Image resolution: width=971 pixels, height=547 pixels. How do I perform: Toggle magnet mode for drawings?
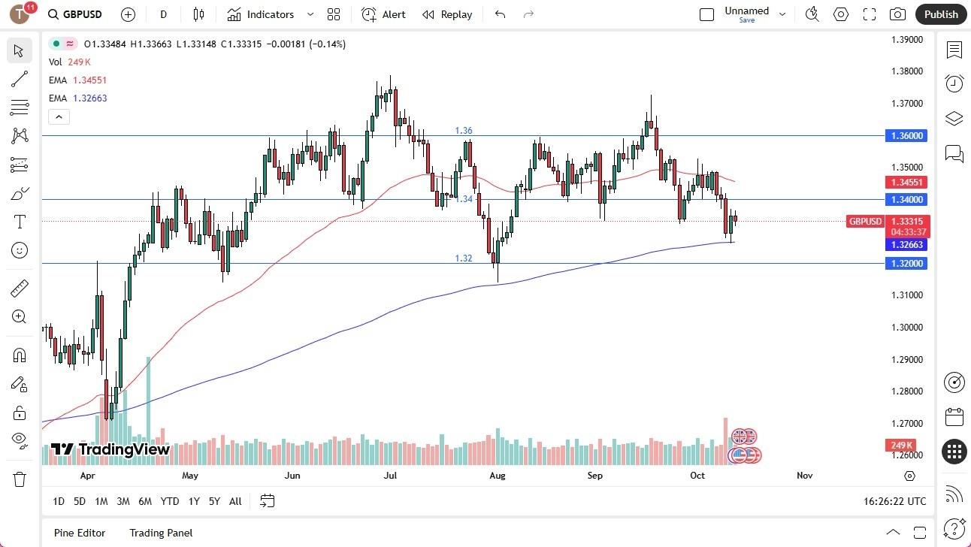tap(20, 355)
